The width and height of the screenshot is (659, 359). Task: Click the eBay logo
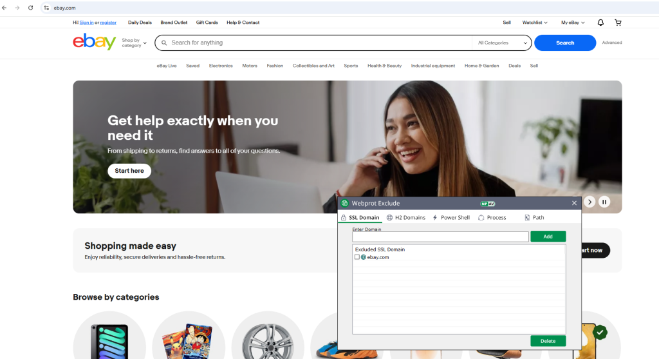click(x=94, y=43)
